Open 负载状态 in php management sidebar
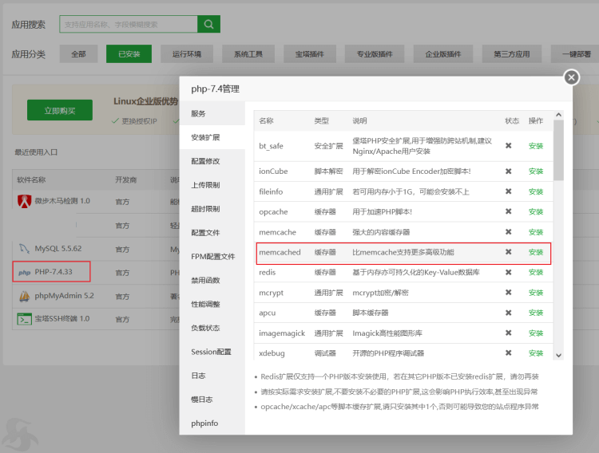This screenshot has height=453, width=599. [212, 328]
